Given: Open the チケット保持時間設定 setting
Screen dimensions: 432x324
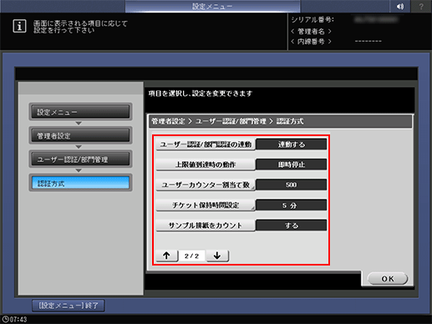Looking at the screenshot, I should pos(206,205).
